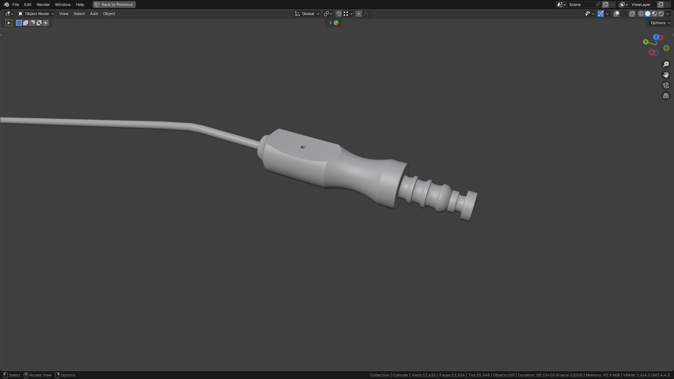Click the ViewLayer name field

click(x=643, y=5)
